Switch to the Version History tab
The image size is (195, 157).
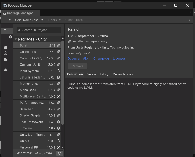(x=98, y=74)
